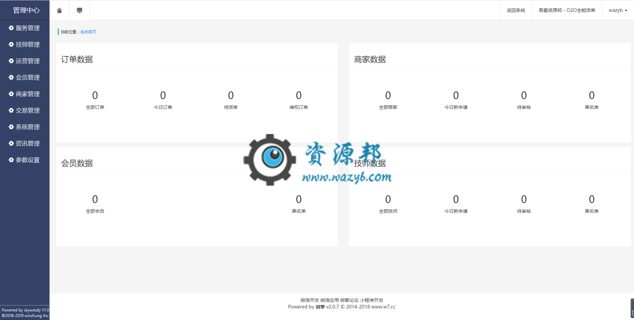Click the 待派单 count
The image size is (634, 320).
[x=231, y=95]
